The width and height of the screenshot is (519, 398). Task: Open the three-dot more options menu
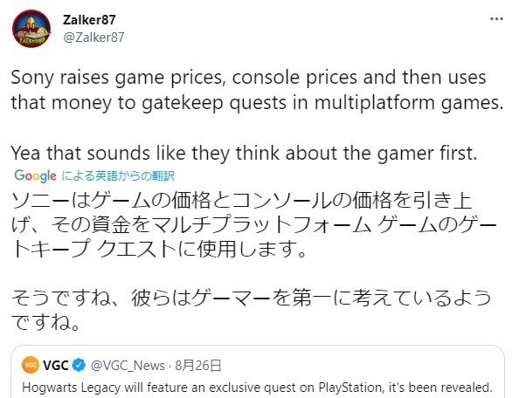click(x=496, y=19)
